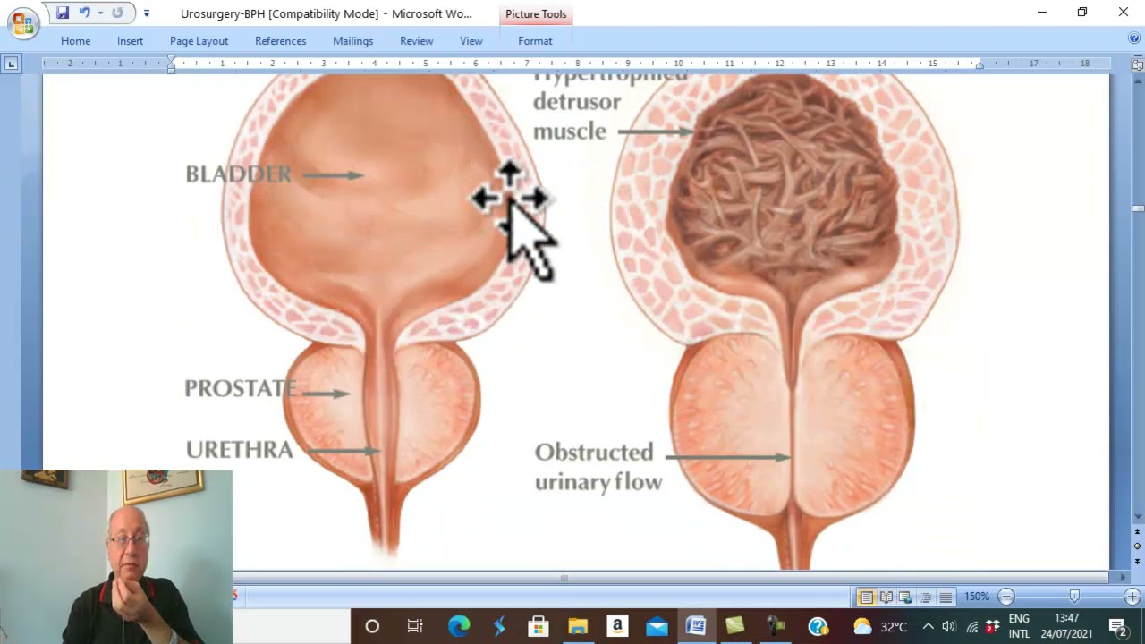Open File Explorer from taskbar
This screenshot has width=1145, height=644.
tap(578, 626)
